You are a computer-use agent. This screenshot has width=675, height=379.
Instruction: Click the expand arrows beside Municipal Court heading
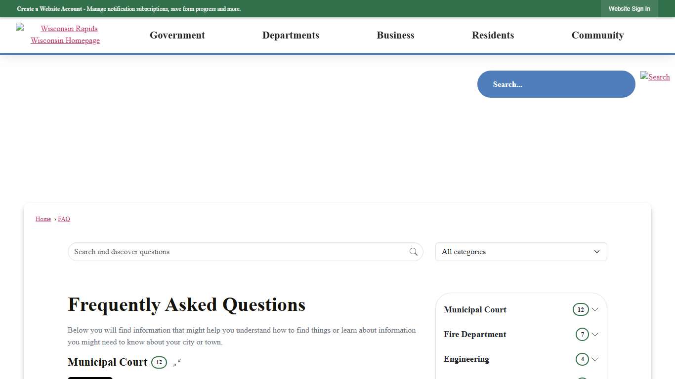(x=176, y=363)
